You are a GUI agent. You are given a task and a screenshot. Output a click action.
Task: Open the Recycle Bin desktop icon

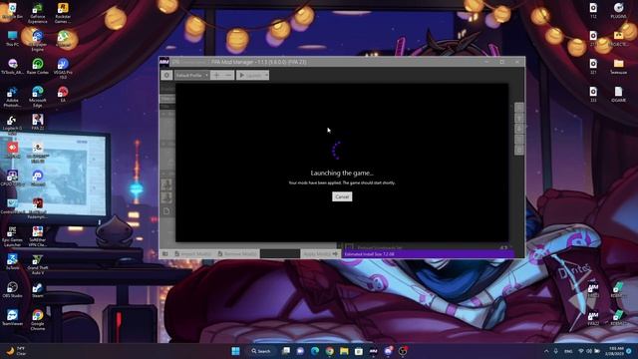[x=12, y=11]
